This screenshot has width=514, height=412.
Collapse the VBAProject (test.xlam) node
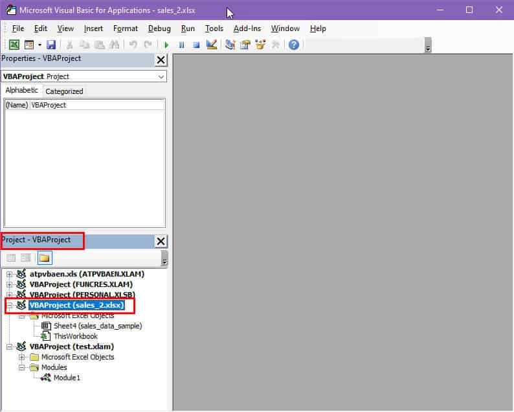10,347
